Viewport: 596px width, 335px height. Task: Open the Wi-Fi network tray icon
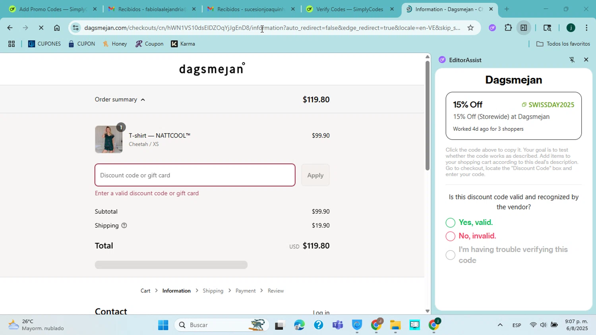(533, 325)
